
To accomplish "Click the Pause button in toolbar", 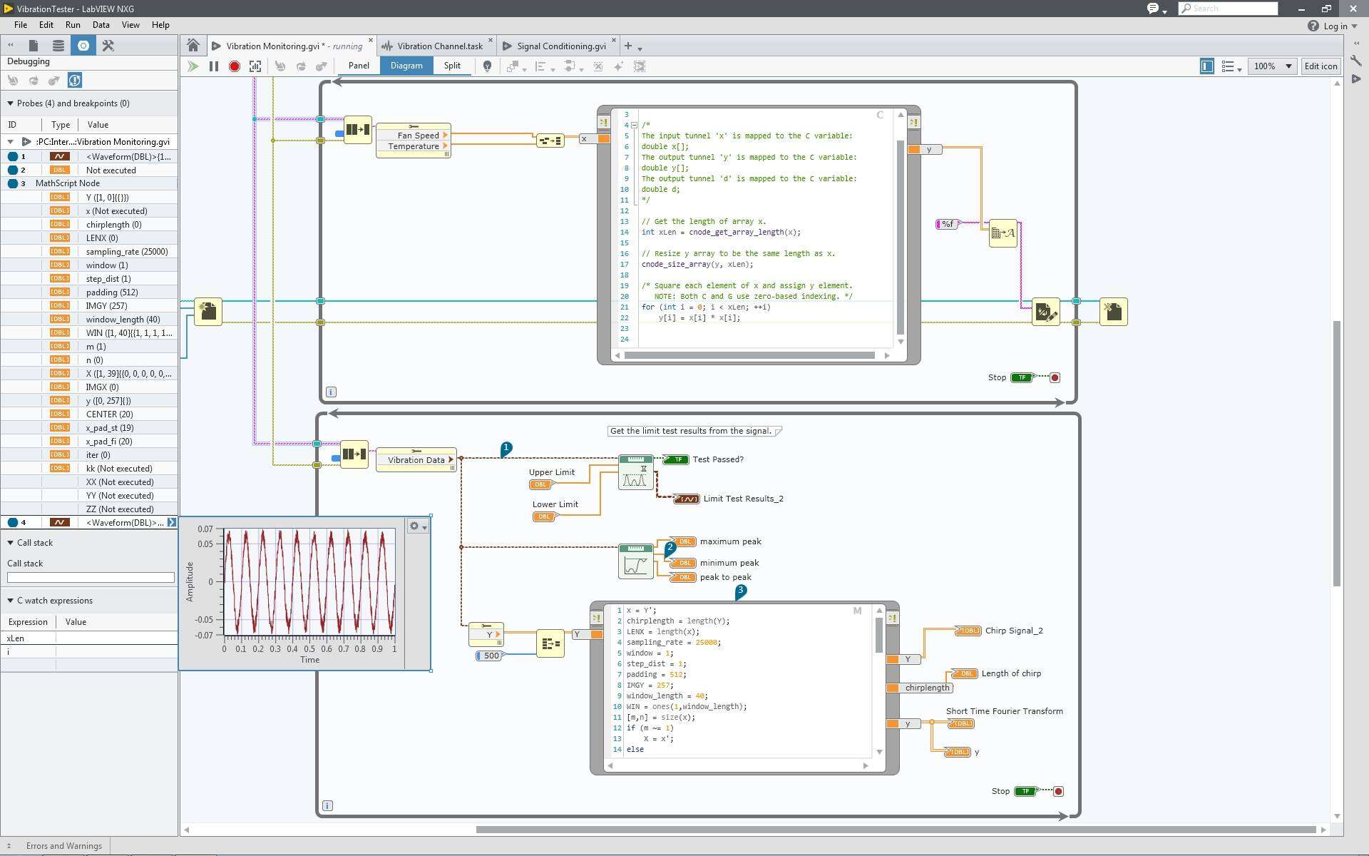I will point(213,66).
